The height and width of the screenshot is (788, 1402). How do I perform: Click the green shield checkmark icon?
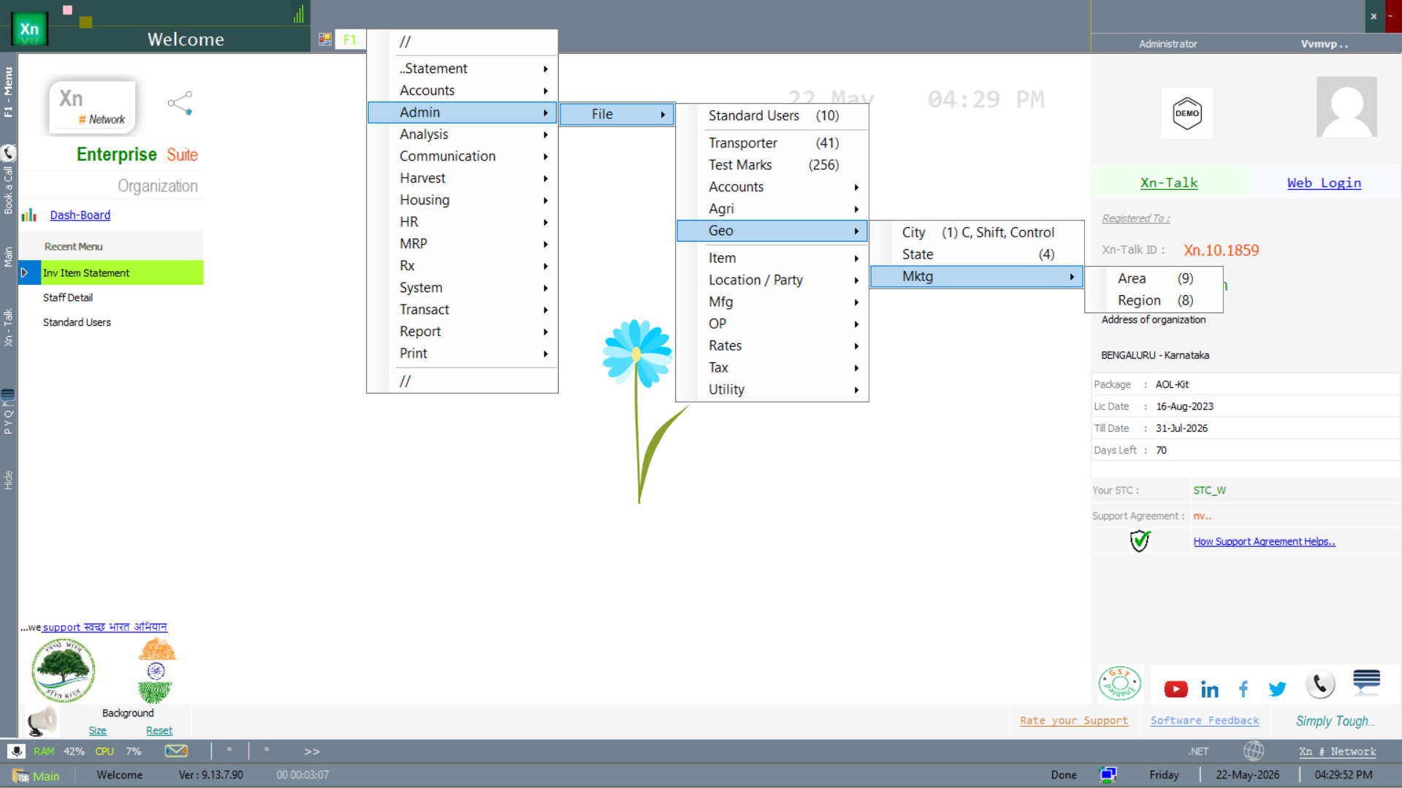tap(1140, 541)
